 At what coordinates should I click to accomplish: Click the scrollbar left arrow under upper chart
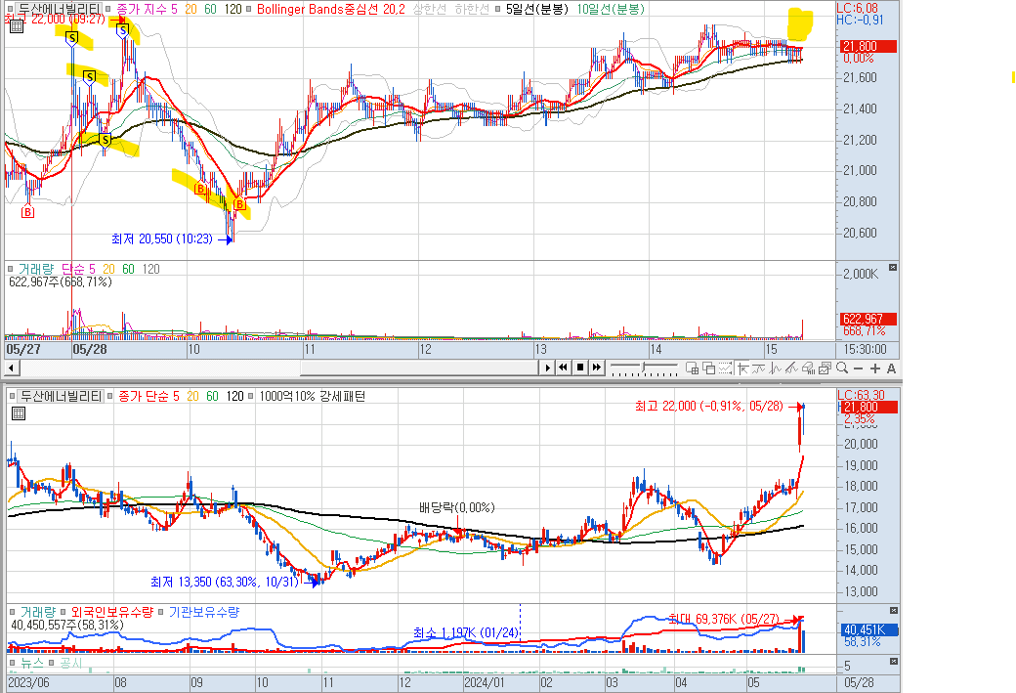11,368
